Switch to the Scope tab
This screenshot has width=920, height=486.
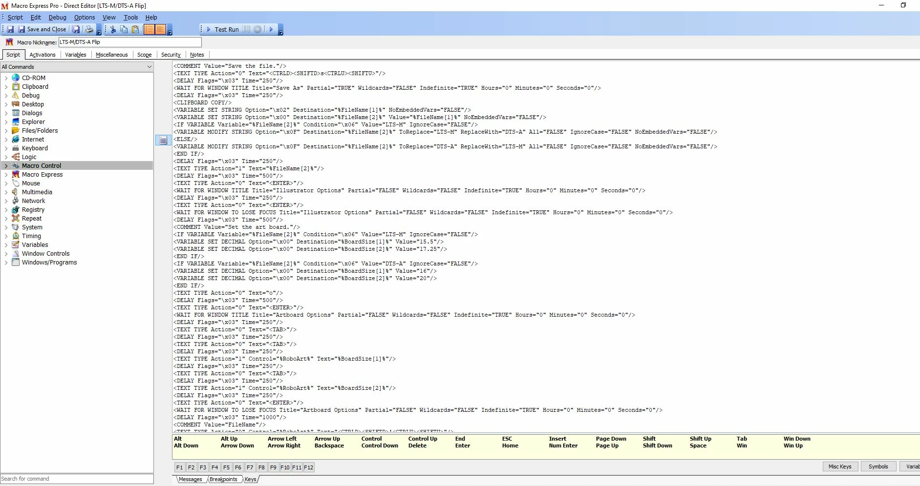pyautogui.click(x=144, y=55)
